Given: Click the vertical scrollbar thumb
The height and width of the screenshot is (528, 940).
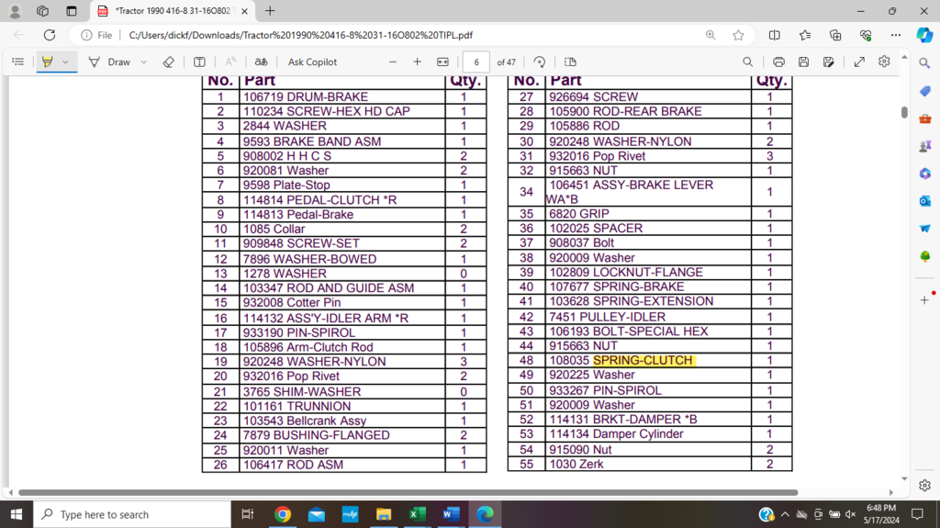Looking at the screenshot, I should pyautogui.click(x=904, y=112).
